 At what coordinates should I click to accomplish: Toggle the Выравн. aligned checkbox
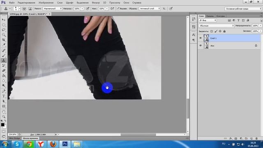(x=118, y=9)
